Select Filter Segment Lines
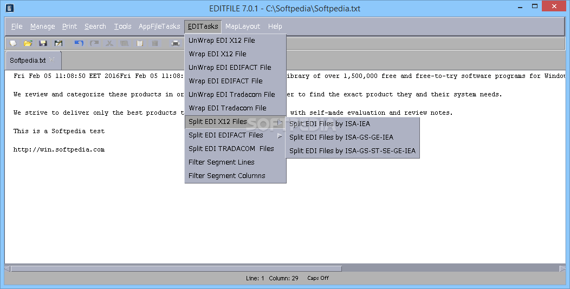The image size is (570, 289). [x=236, y=162]
